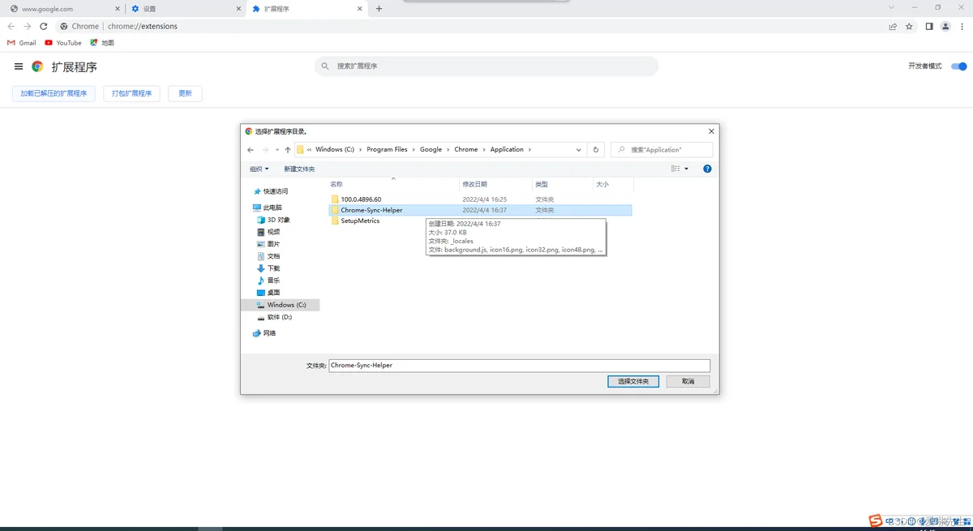Click Program Files in the breadcrumb path
This screenshot has width=973, height=531.
[387, 149]
